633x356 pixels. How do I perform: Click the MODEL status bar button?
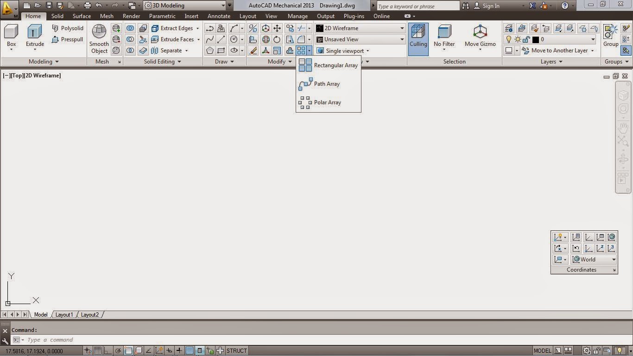(x=542, y=351)
